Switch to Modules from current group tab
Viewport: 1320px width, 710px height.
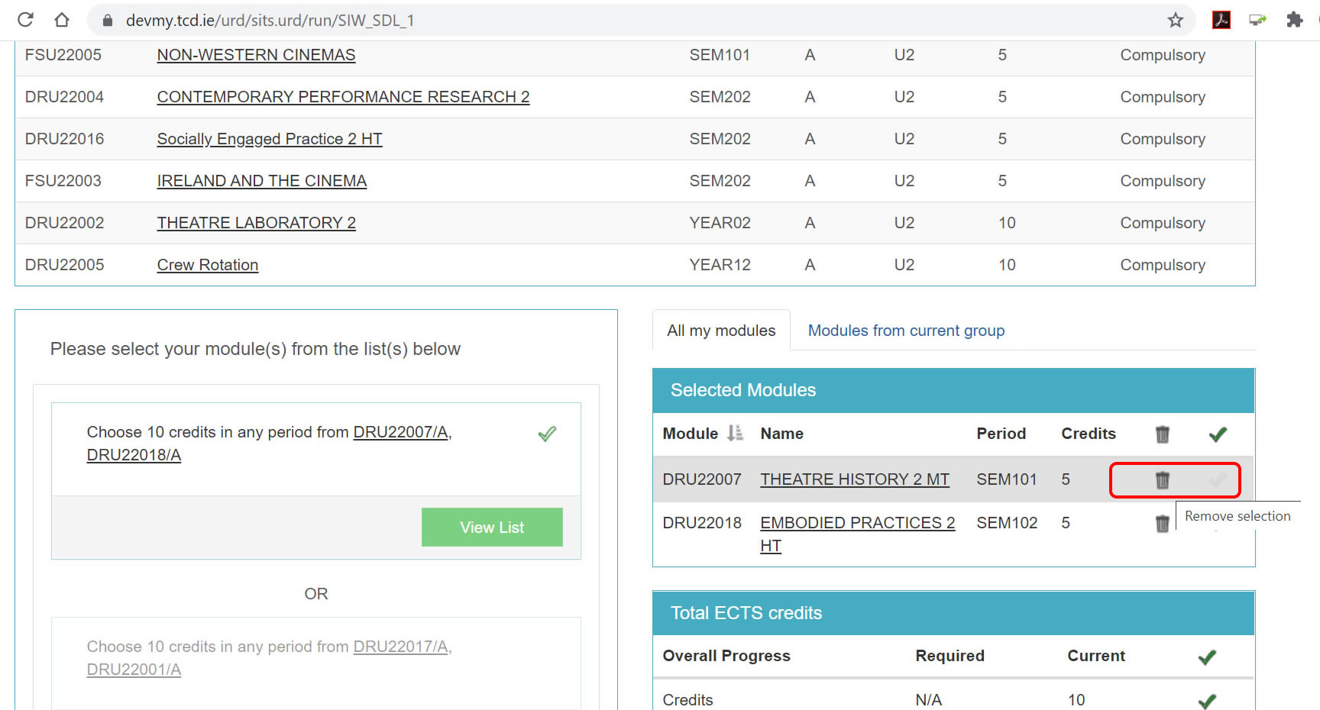point(906,331)
